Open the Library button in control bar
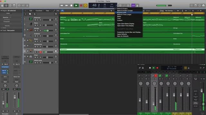 (2, 5)
